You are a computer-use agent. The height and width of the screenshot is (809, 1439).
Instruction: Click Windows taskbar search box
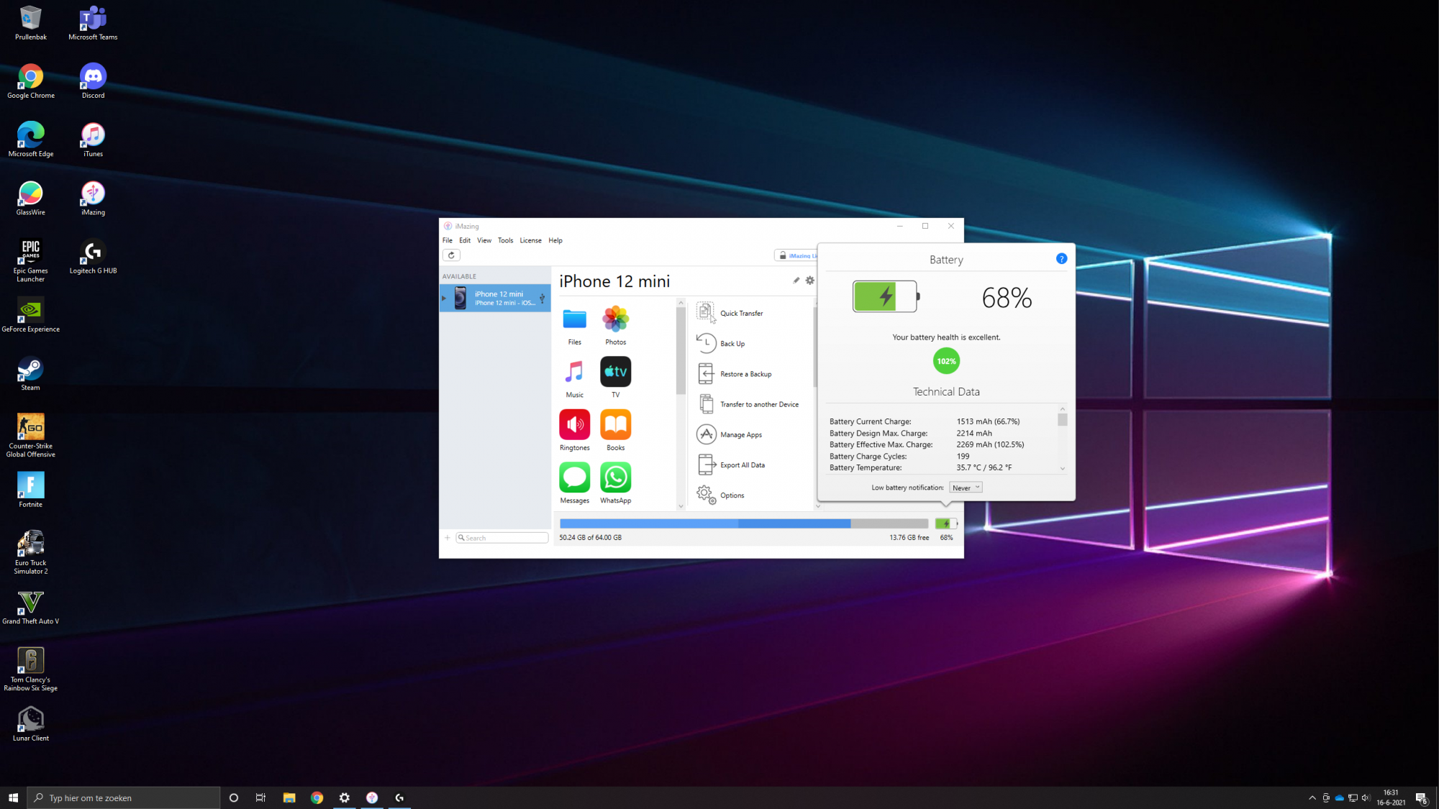(123, 797)
